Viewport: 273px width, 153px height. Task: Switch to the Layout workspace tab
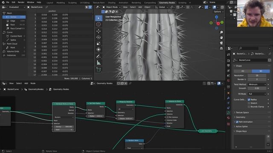tap(50, 3)
